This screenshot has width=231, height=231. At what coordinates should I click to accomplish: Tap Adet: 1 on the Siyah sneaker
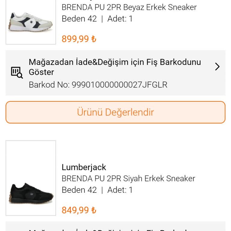click(x=120, y=190)
